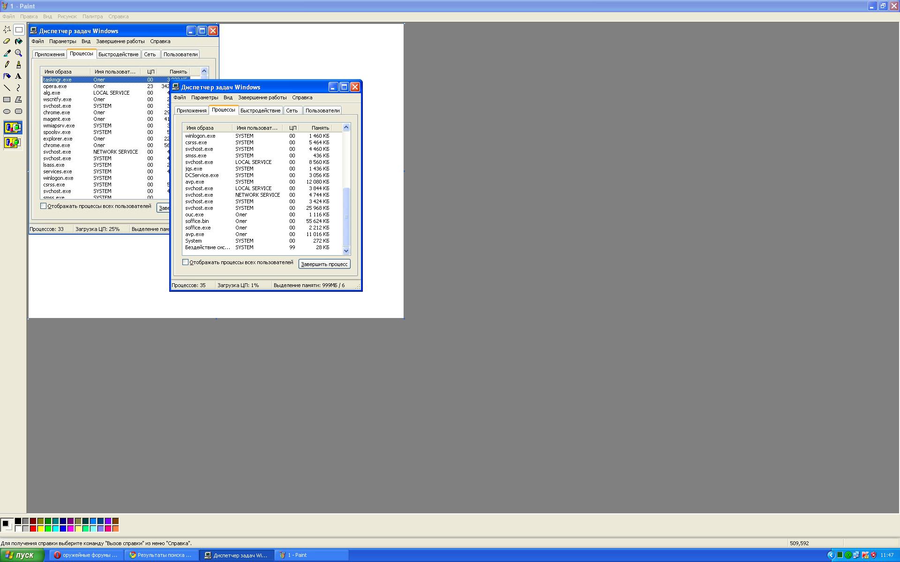
Task: Choose the eyedropper Pick Color tool
Action: tap(7, 53)
